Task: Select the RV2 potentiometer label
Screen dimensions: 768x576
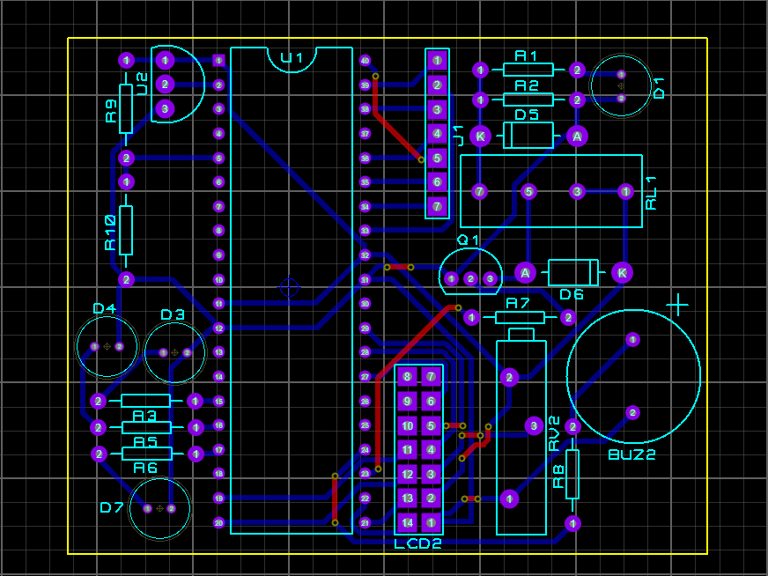Action: [554, 433]
